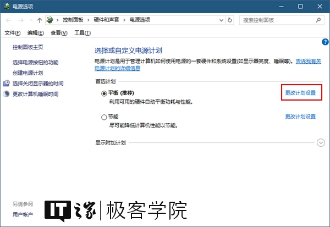Expand the 显示附加计划 section chevron

pyautogui.click(x=321, y=143)
